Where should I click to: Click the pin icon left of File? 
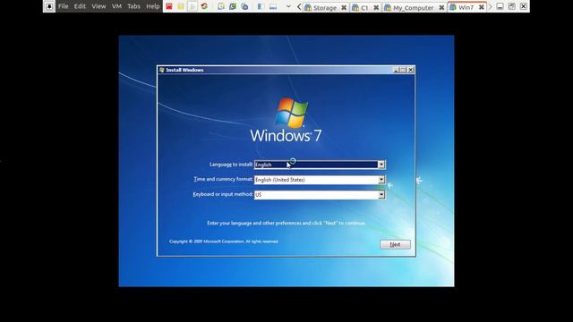click(49, 6)
